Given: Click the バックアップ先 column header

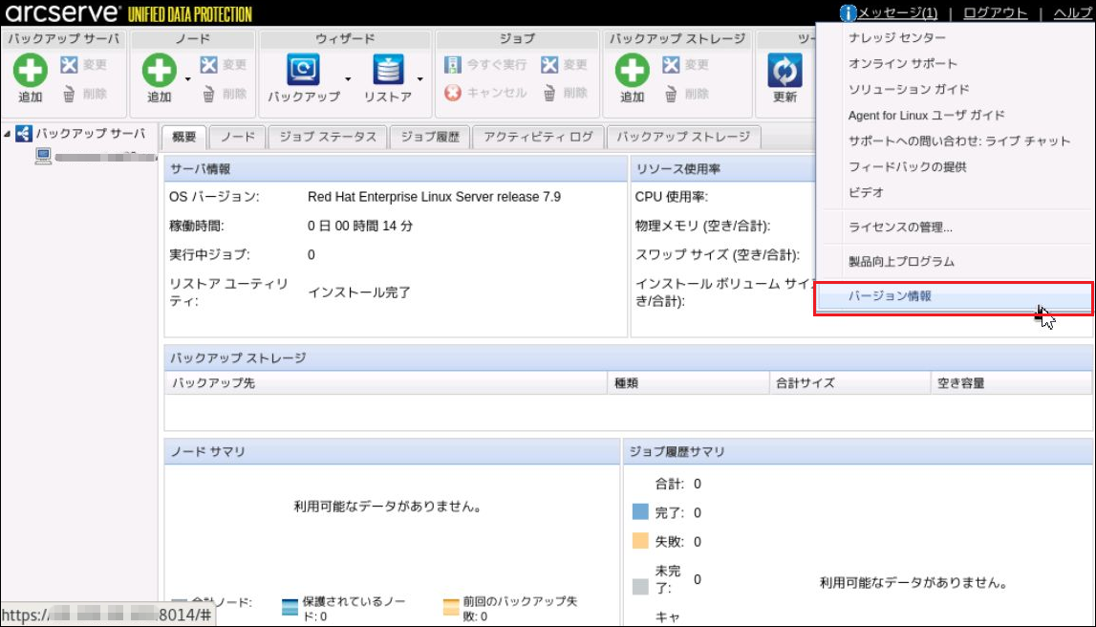Looking at the screenshot, I should [386, 383].
